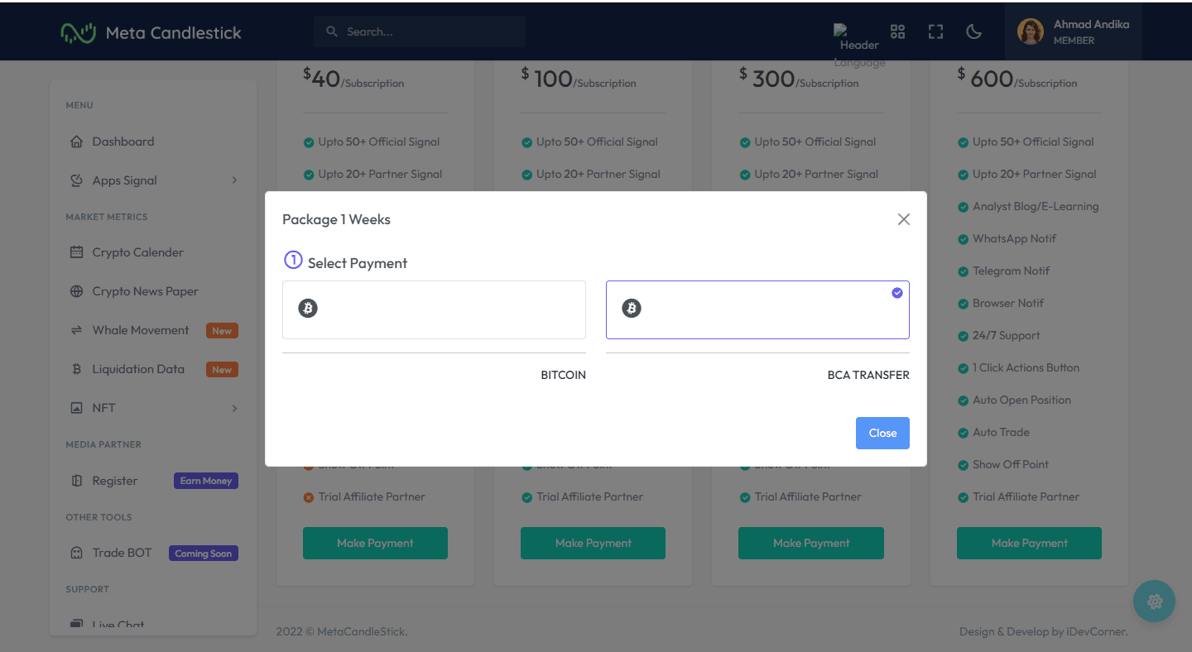This screenshot has width=1192, height=652.
Task: Select the BITCOIN payment option card
Action: click(434, 309)
